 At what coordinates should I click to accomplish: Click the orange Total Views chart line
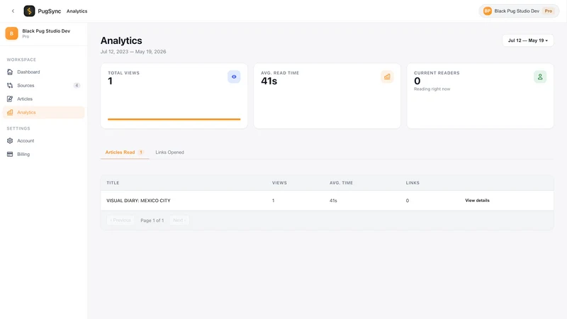(174, 119)
